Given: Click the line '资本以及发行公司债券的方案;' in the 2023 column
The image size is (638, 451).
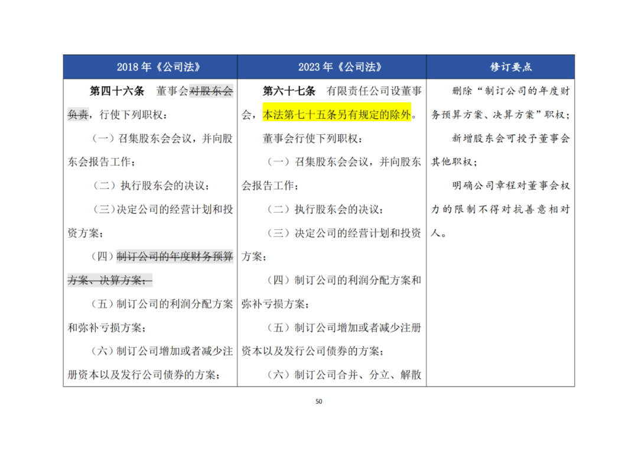Looking at the screenshot, I should click(x=313, y=351).
